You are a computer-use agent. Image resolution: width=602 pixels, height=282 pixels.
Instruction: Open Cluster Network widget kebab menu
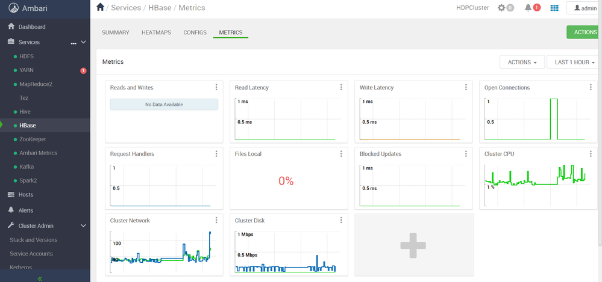click(x=216, y=220)
